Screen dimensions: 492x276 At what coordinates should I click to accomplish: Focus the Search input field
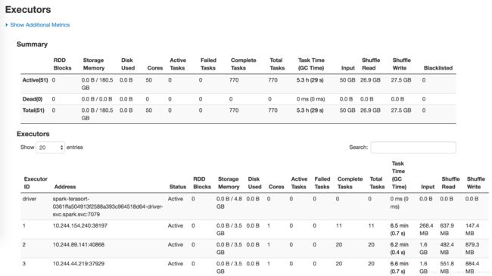tap(413, 147)
